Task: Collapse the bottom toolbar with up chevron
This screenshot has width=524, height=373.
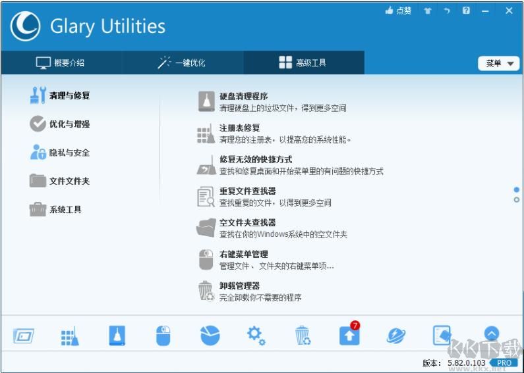Action: tap(491, 334)
